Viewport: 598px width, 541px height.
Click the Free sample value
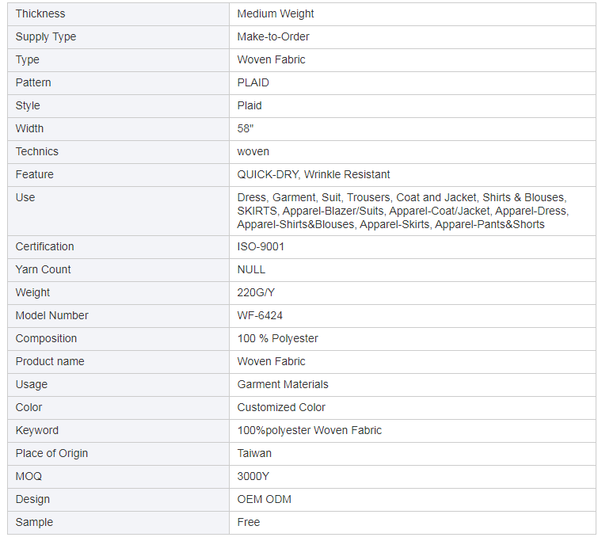click(x=248, y=522)
